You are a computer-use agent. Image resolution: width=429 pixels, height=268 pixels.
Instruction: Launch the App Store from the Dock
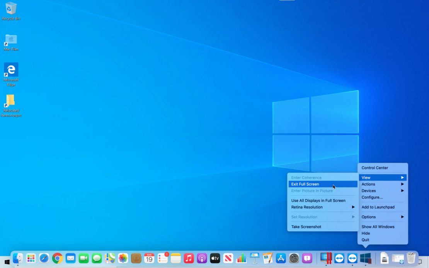(x=280, y=258)
